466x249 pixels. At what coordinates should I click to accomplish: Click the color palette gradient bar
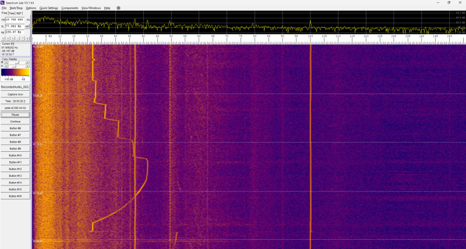15,72
